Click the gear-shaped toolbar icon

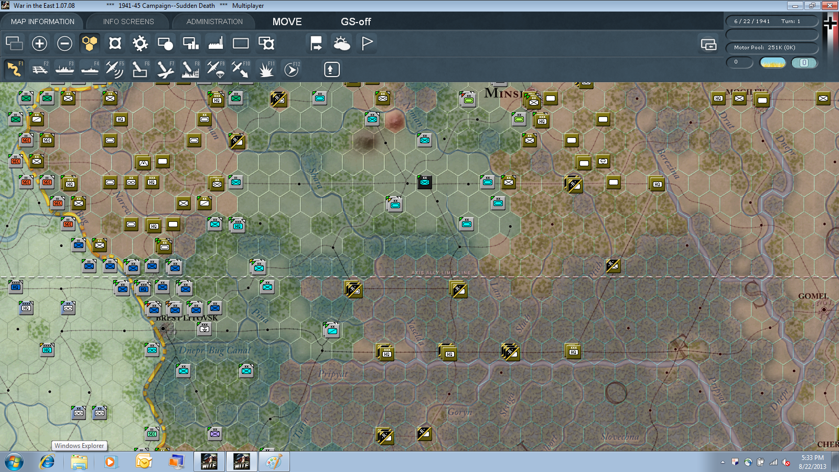(x=140, y=43)
